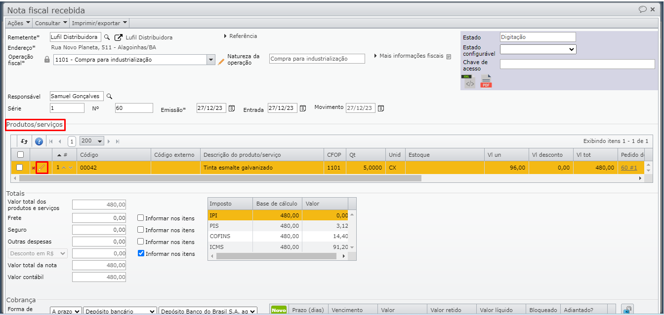
Task: Click the Chave de acesso input field
Action: (577, 64)
